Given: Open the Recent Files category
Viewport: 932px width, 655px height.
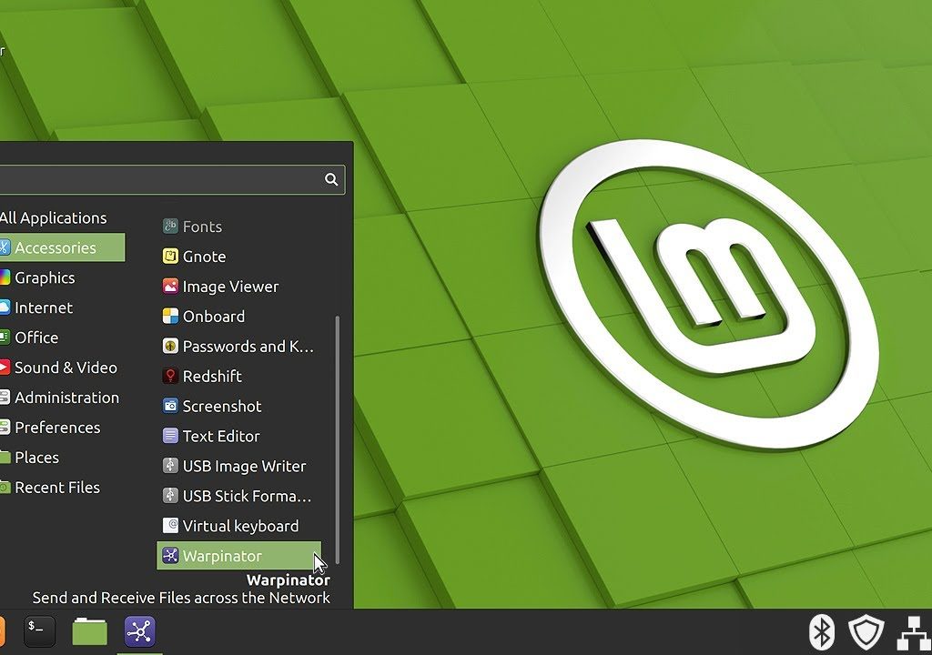Looking at the screenshot, I should tap(63, 488).
